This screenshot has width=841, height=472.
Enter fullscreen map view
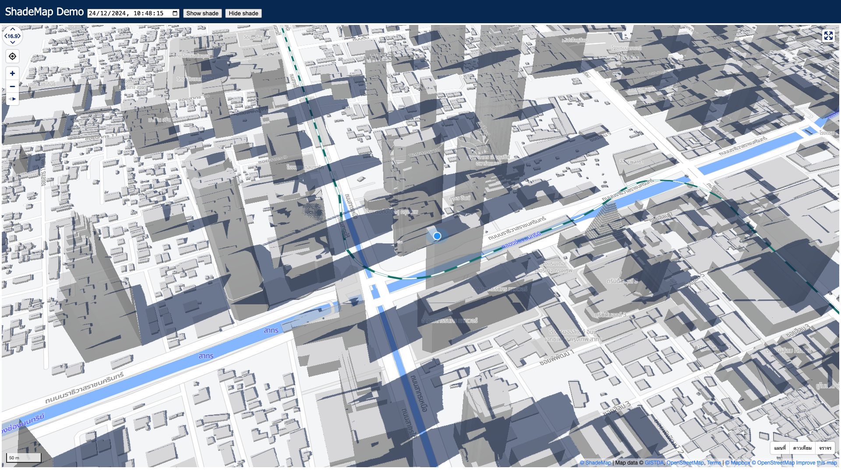pyautogui.click(x=828, y=36)
